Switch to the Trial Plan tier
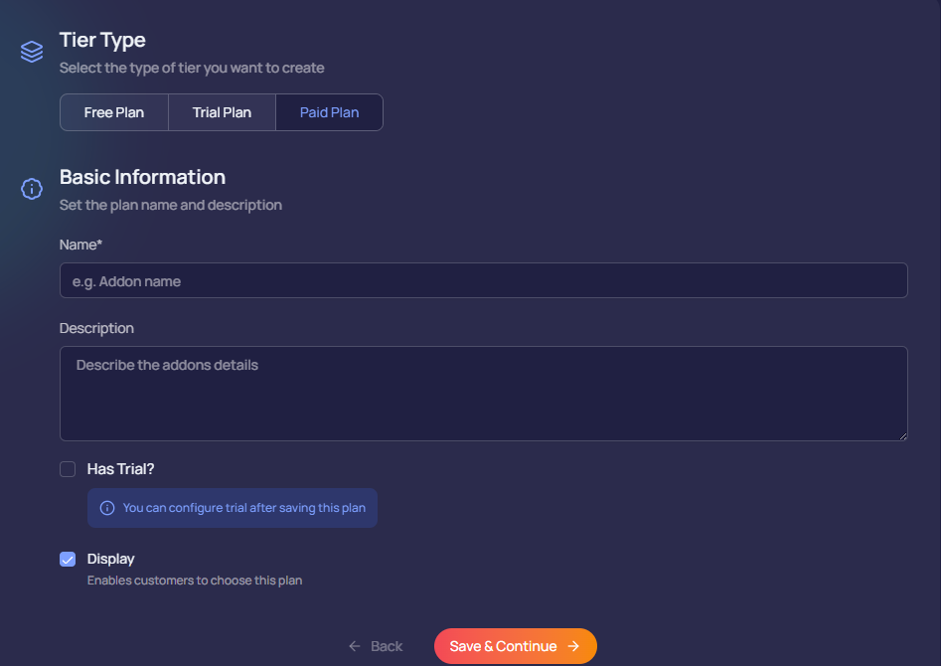941x666 pixels. pyautogui.click(x=222, y=112)
